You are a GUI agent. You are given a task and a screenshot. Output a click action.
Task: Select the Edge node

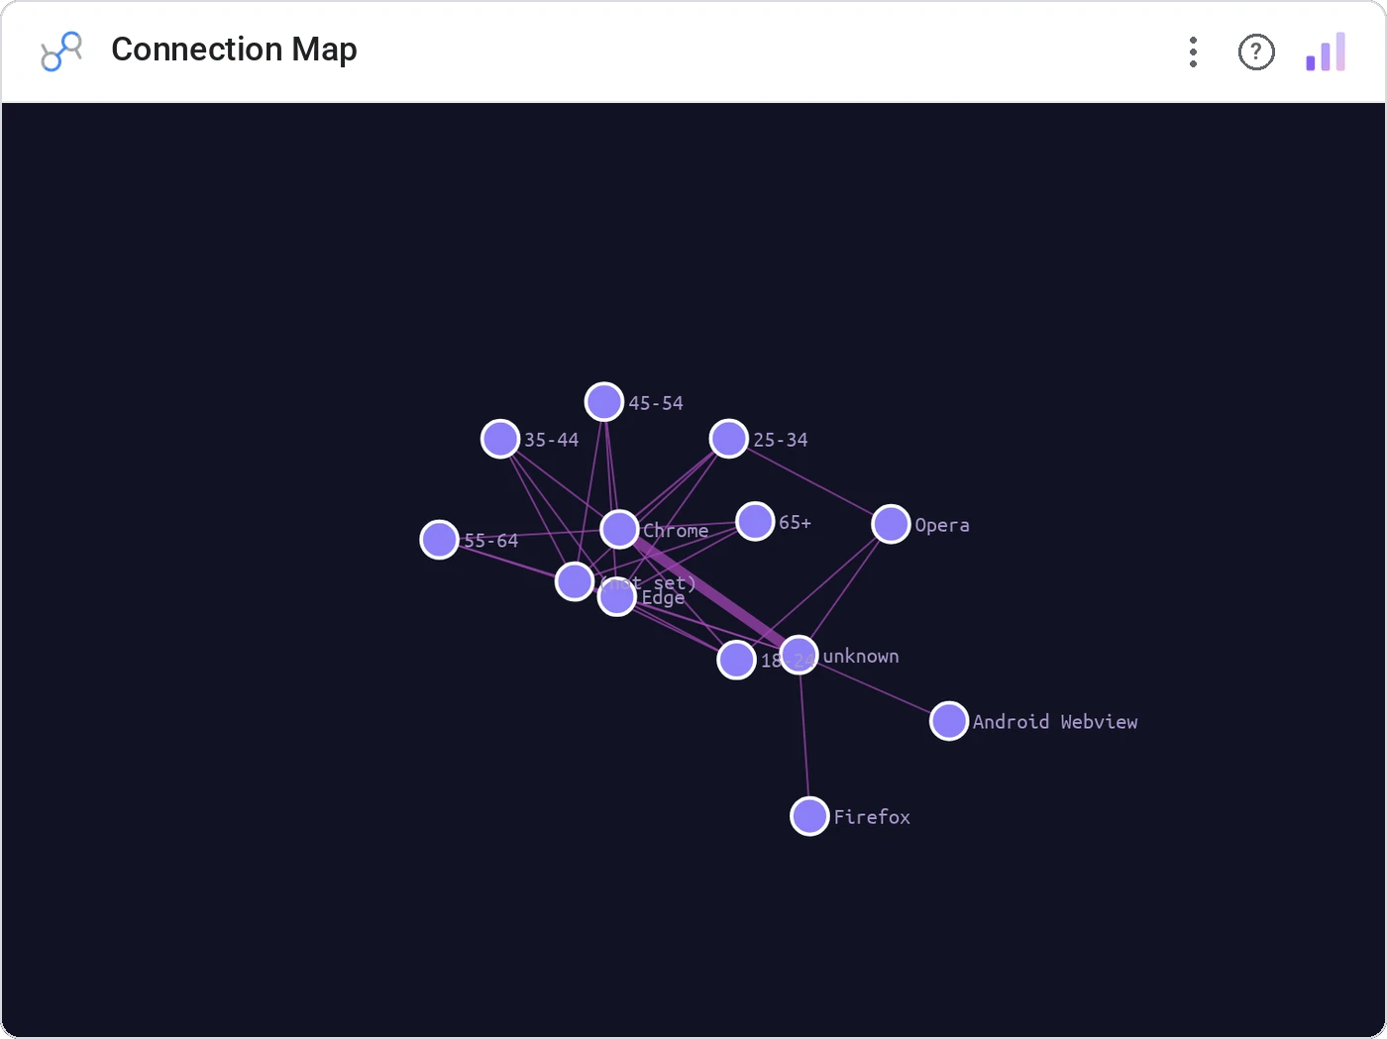pyautogui.click(x=617, y=596)
